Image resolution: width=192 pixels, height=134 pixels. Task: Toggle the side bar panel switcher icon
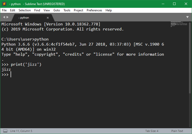click(5, 131)
